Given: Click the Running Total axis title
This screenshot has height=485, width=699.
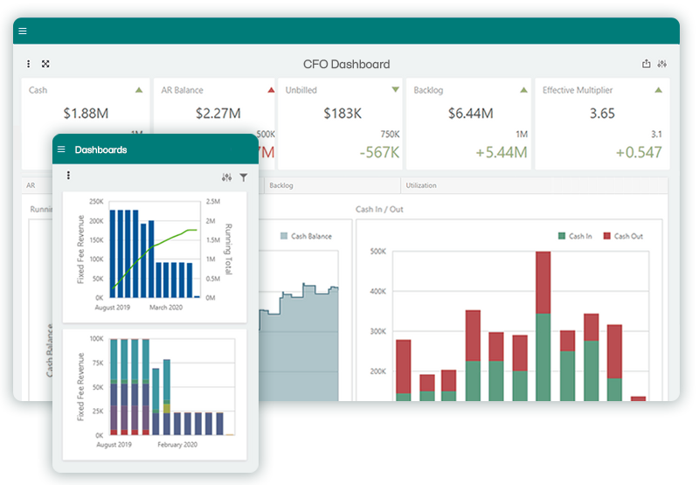Looking at the screenshot, I should 228,249.
